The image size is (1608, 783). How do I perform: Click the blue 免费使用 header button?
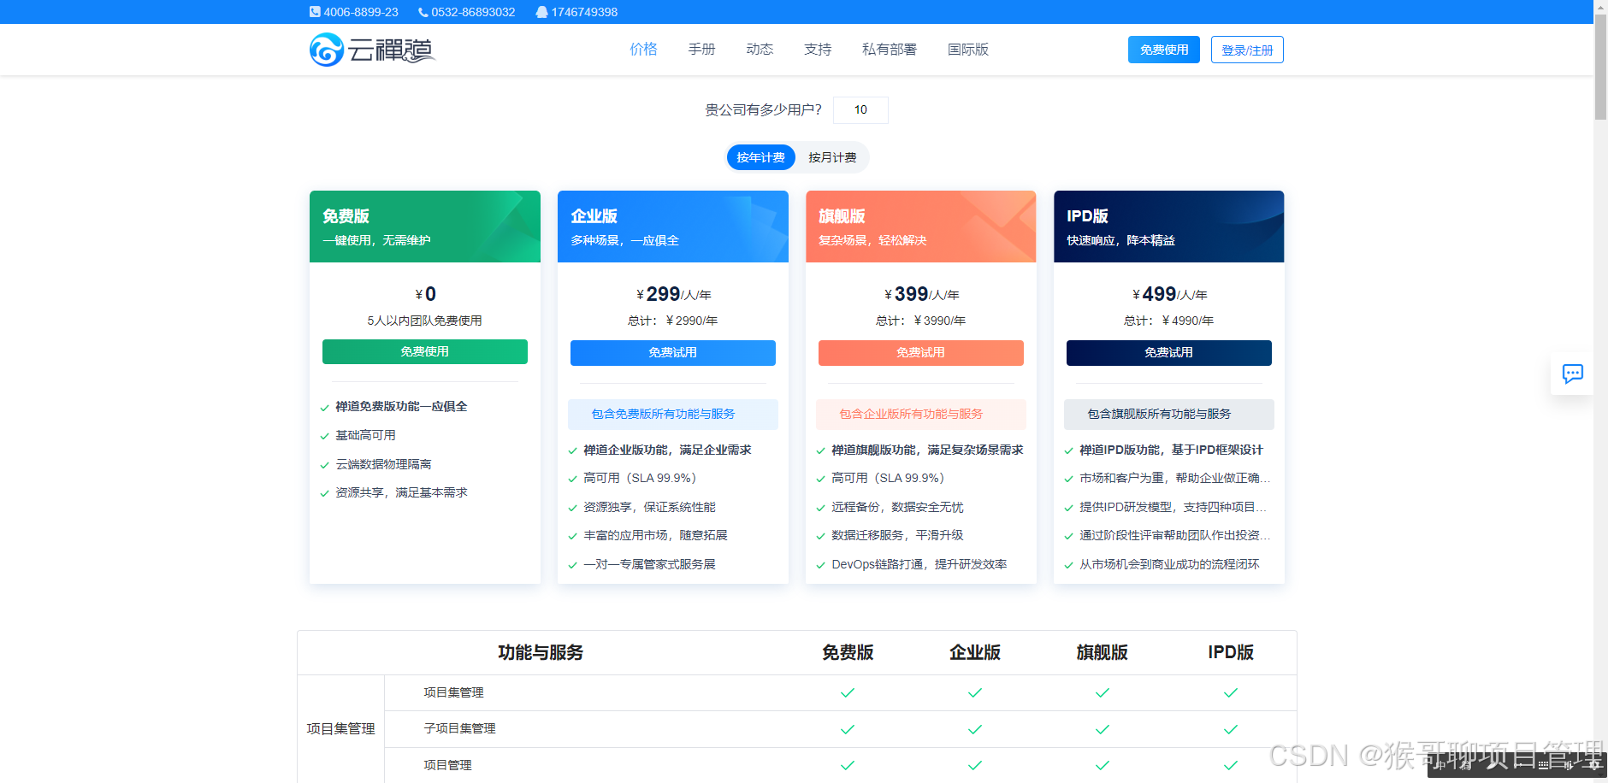point(1164,50)
